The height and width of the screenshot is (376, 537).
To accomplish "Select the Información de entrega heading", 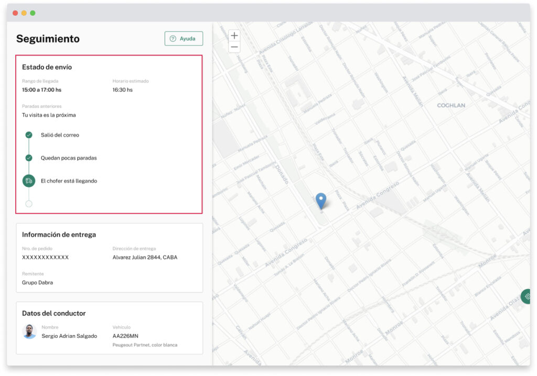I will click(59, 235).
